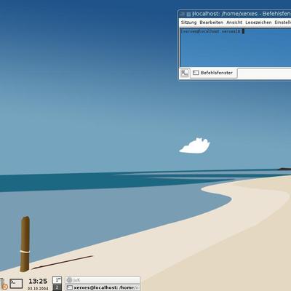Switch to virtual desktop 1 in pager

[57, 280]
